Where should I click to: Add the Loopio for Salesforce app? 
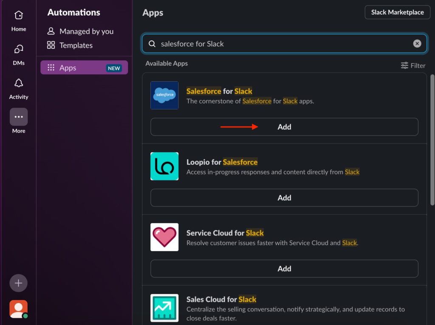[x=284, y=198]
